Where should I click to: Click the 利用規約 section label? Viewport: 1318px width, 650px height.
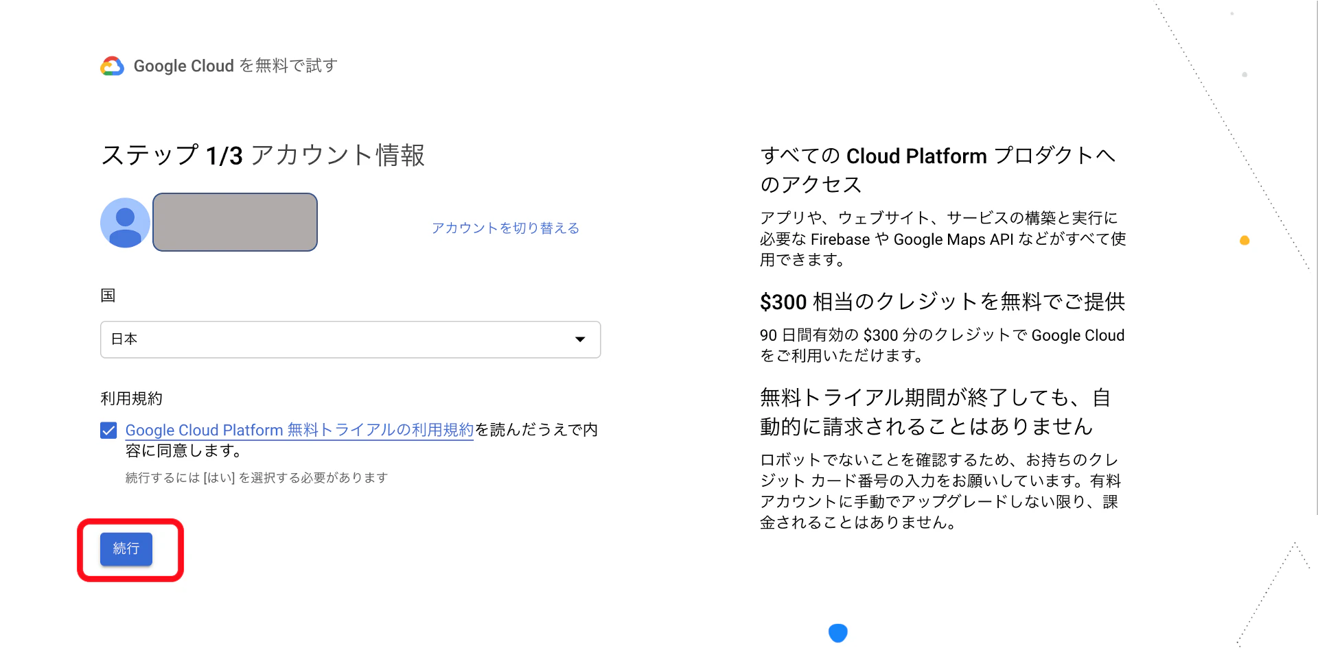[x=132, y=398]
